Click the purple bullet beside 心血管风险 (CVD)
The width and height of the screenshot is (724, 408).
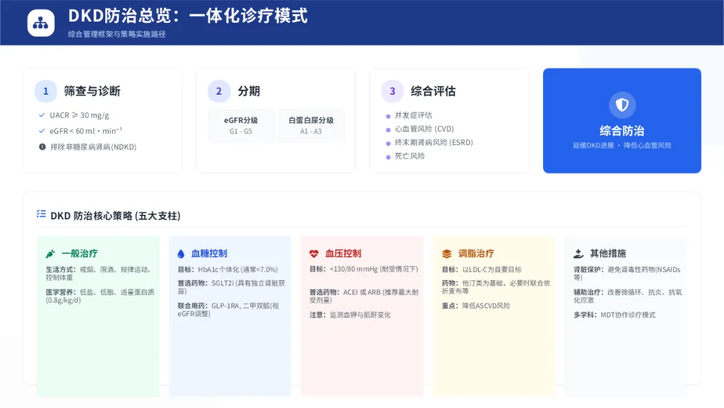tap(388, 130)
